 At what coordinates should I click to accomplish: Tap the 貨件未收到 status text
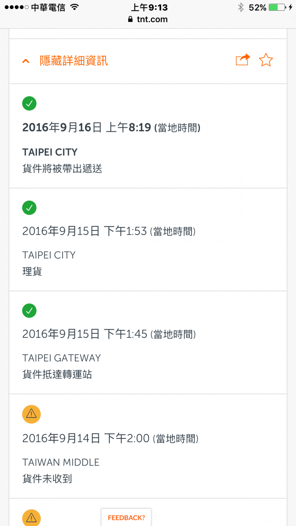(47, 479)
